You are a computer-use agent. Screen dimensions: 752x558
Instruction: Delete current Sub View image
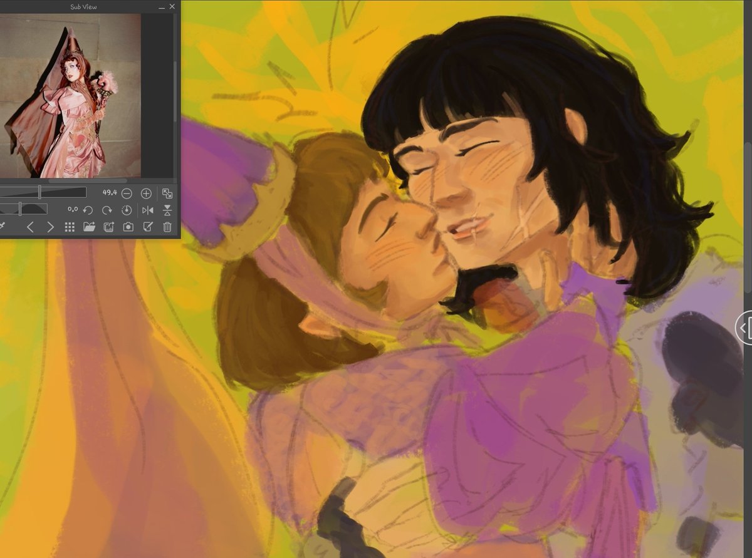pos(167,227)
